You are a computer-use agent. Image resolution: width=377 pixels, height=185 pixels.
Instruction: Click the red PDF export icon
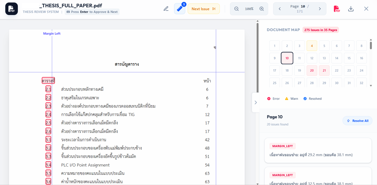coord(337,9)
